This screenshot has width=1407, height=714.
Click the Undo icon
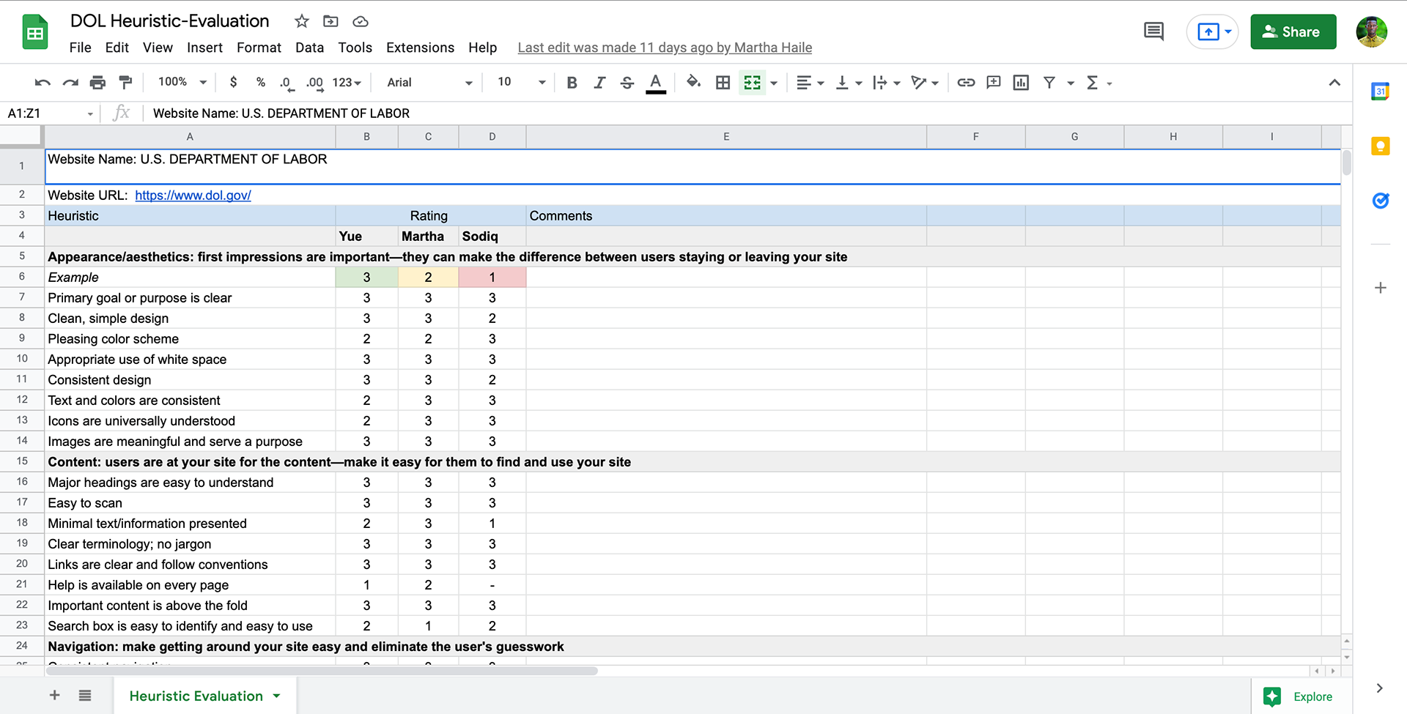click(x=43, y=83)
